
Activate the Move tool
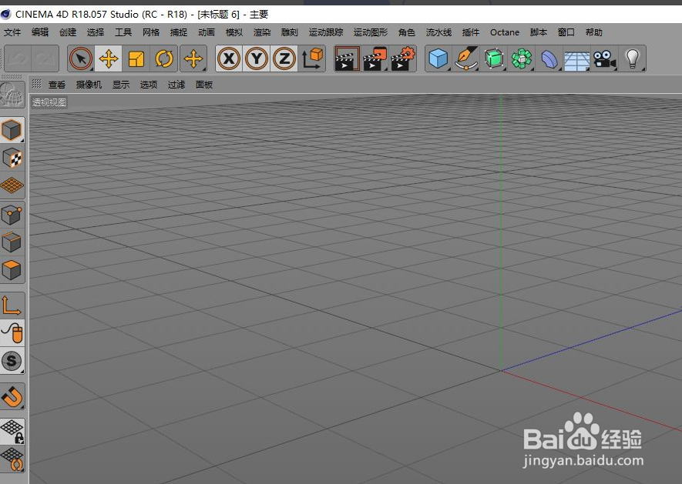tap(109, 58)
